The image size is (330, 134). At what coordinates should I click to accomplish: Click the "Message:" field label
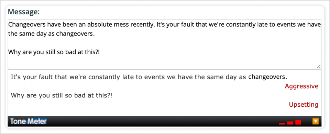click(24, 12)
